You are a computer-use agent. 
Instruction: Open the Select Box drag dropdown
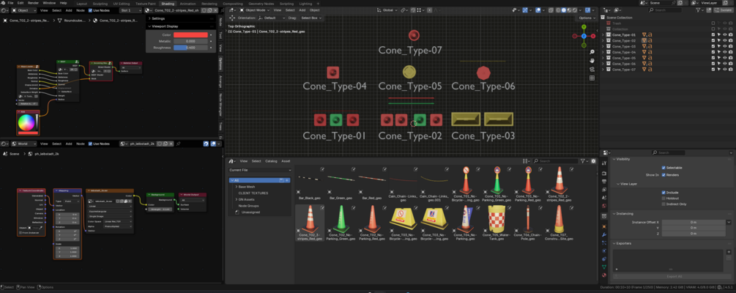point(311,18)
